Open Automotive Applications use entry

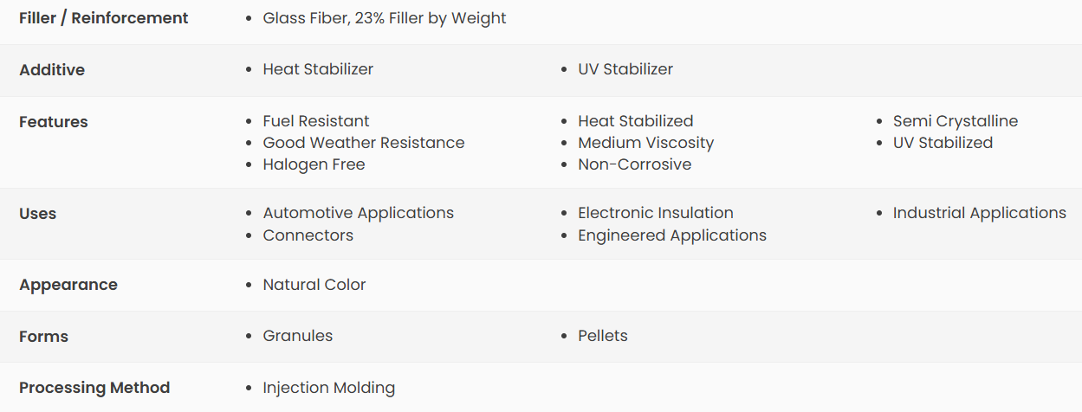click(359, 213)
